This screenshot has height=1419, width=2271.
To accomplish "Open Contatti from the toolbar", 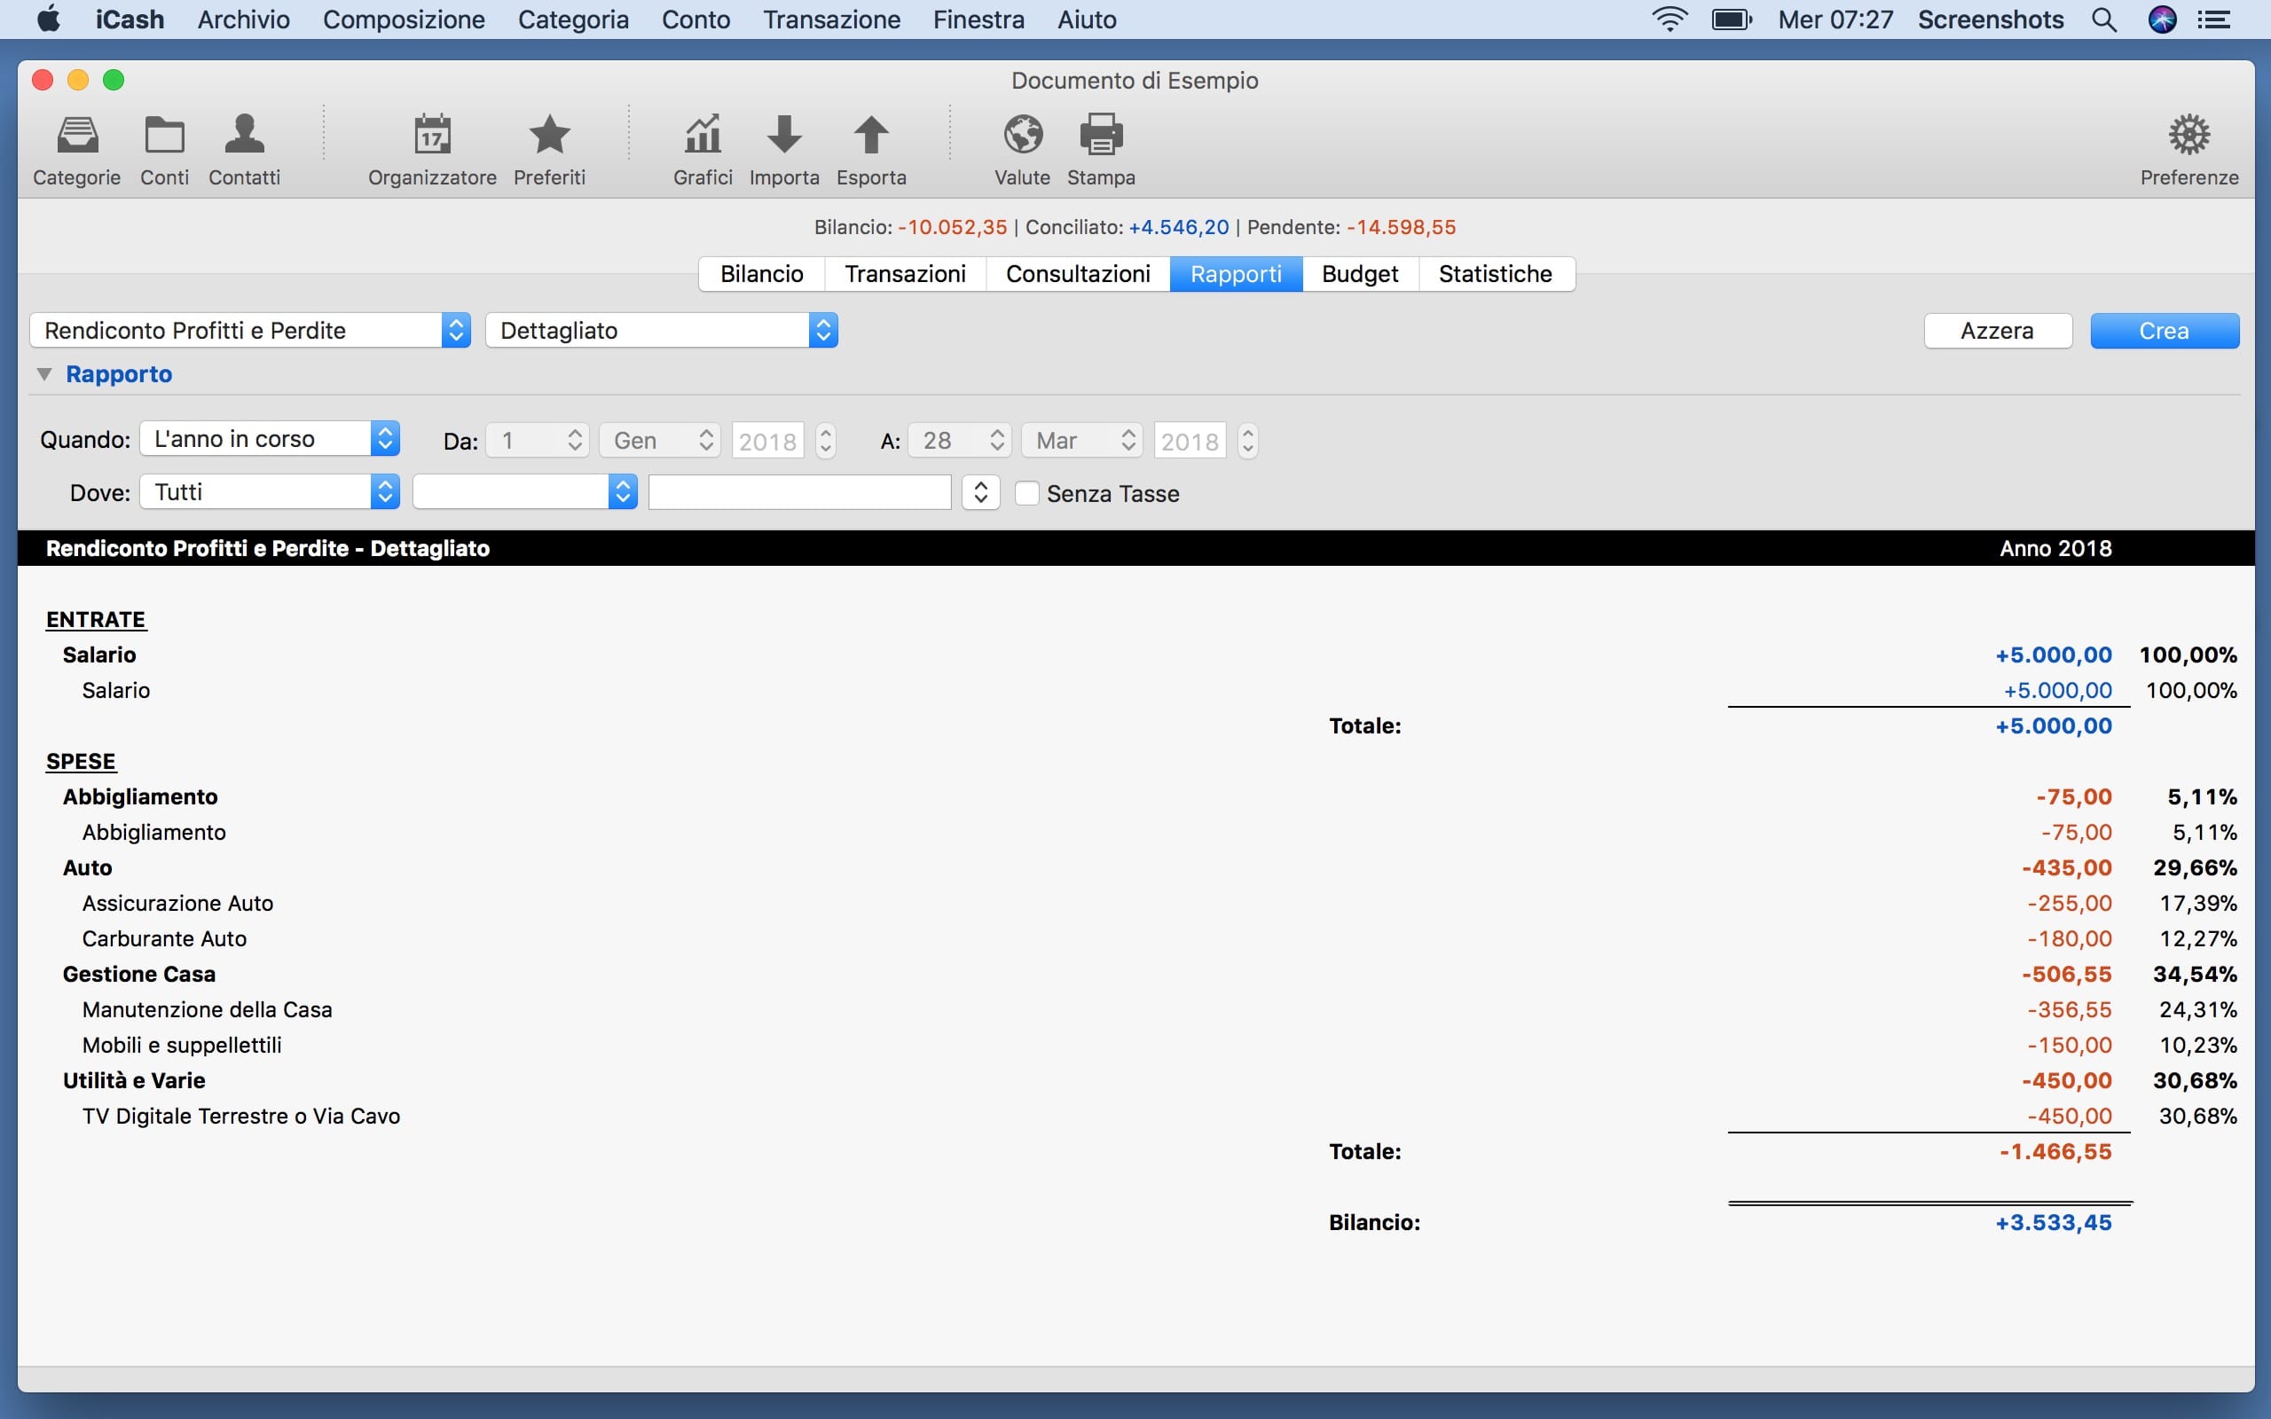I will pos(244,136).
